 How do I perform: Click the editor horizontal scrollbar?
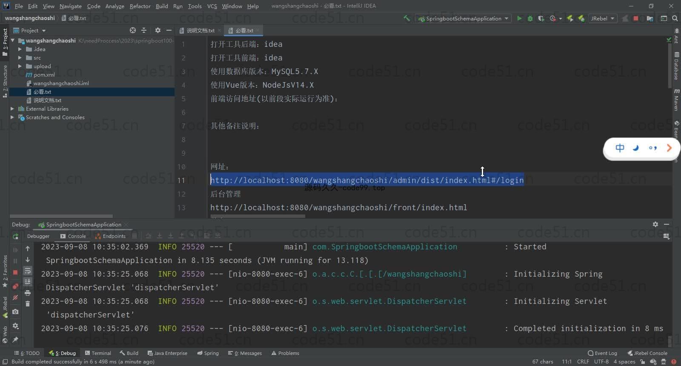coord(258,217)
